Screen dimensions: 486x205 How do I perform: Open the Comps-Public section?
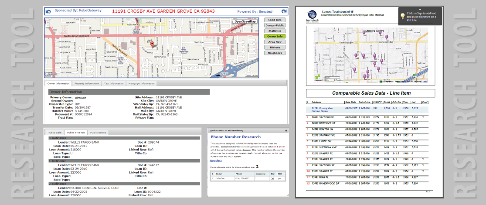[275, 25]
